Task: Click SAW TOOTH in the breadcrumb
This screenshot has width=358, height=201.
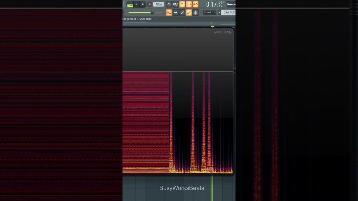Action: tap(147, 19)
